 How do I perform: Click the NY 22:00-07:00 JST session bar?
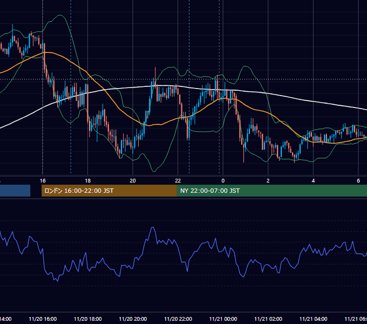click(271, 191)
